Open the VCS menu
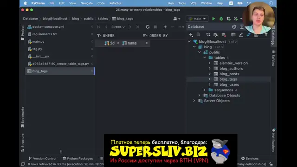The width and height of the screenshot is (297, 167). 193,3
